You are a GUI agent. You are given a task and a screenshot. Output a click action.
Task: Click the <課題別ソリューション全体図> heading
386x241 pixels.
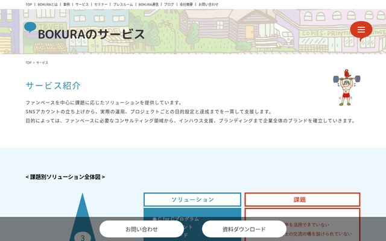65,177
